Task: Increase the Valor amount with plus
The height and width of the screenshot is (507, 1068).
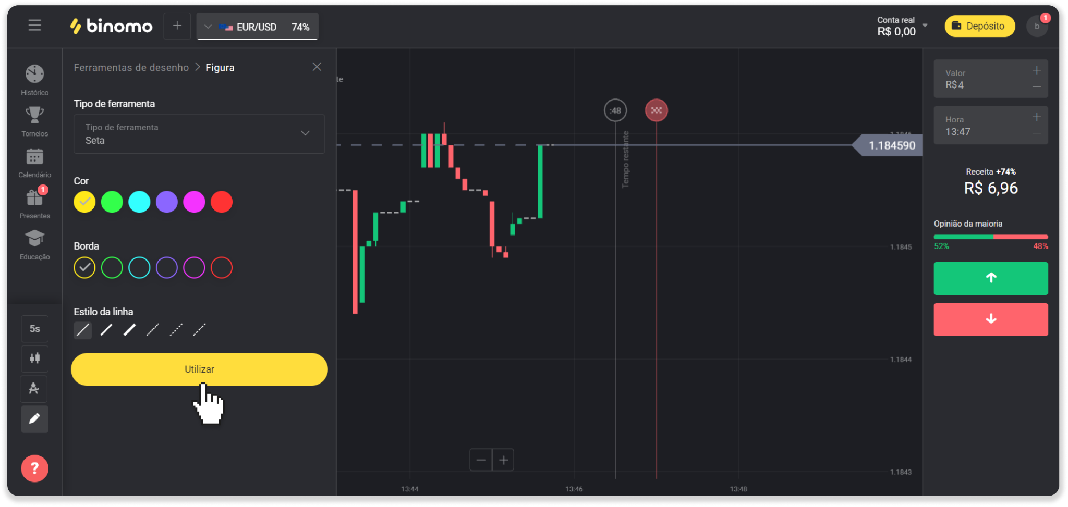Action: click(x=1037, y=70)
